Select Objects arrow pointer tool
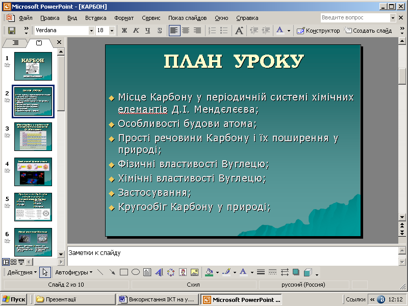The image size is (408, 306). (45, 272)
